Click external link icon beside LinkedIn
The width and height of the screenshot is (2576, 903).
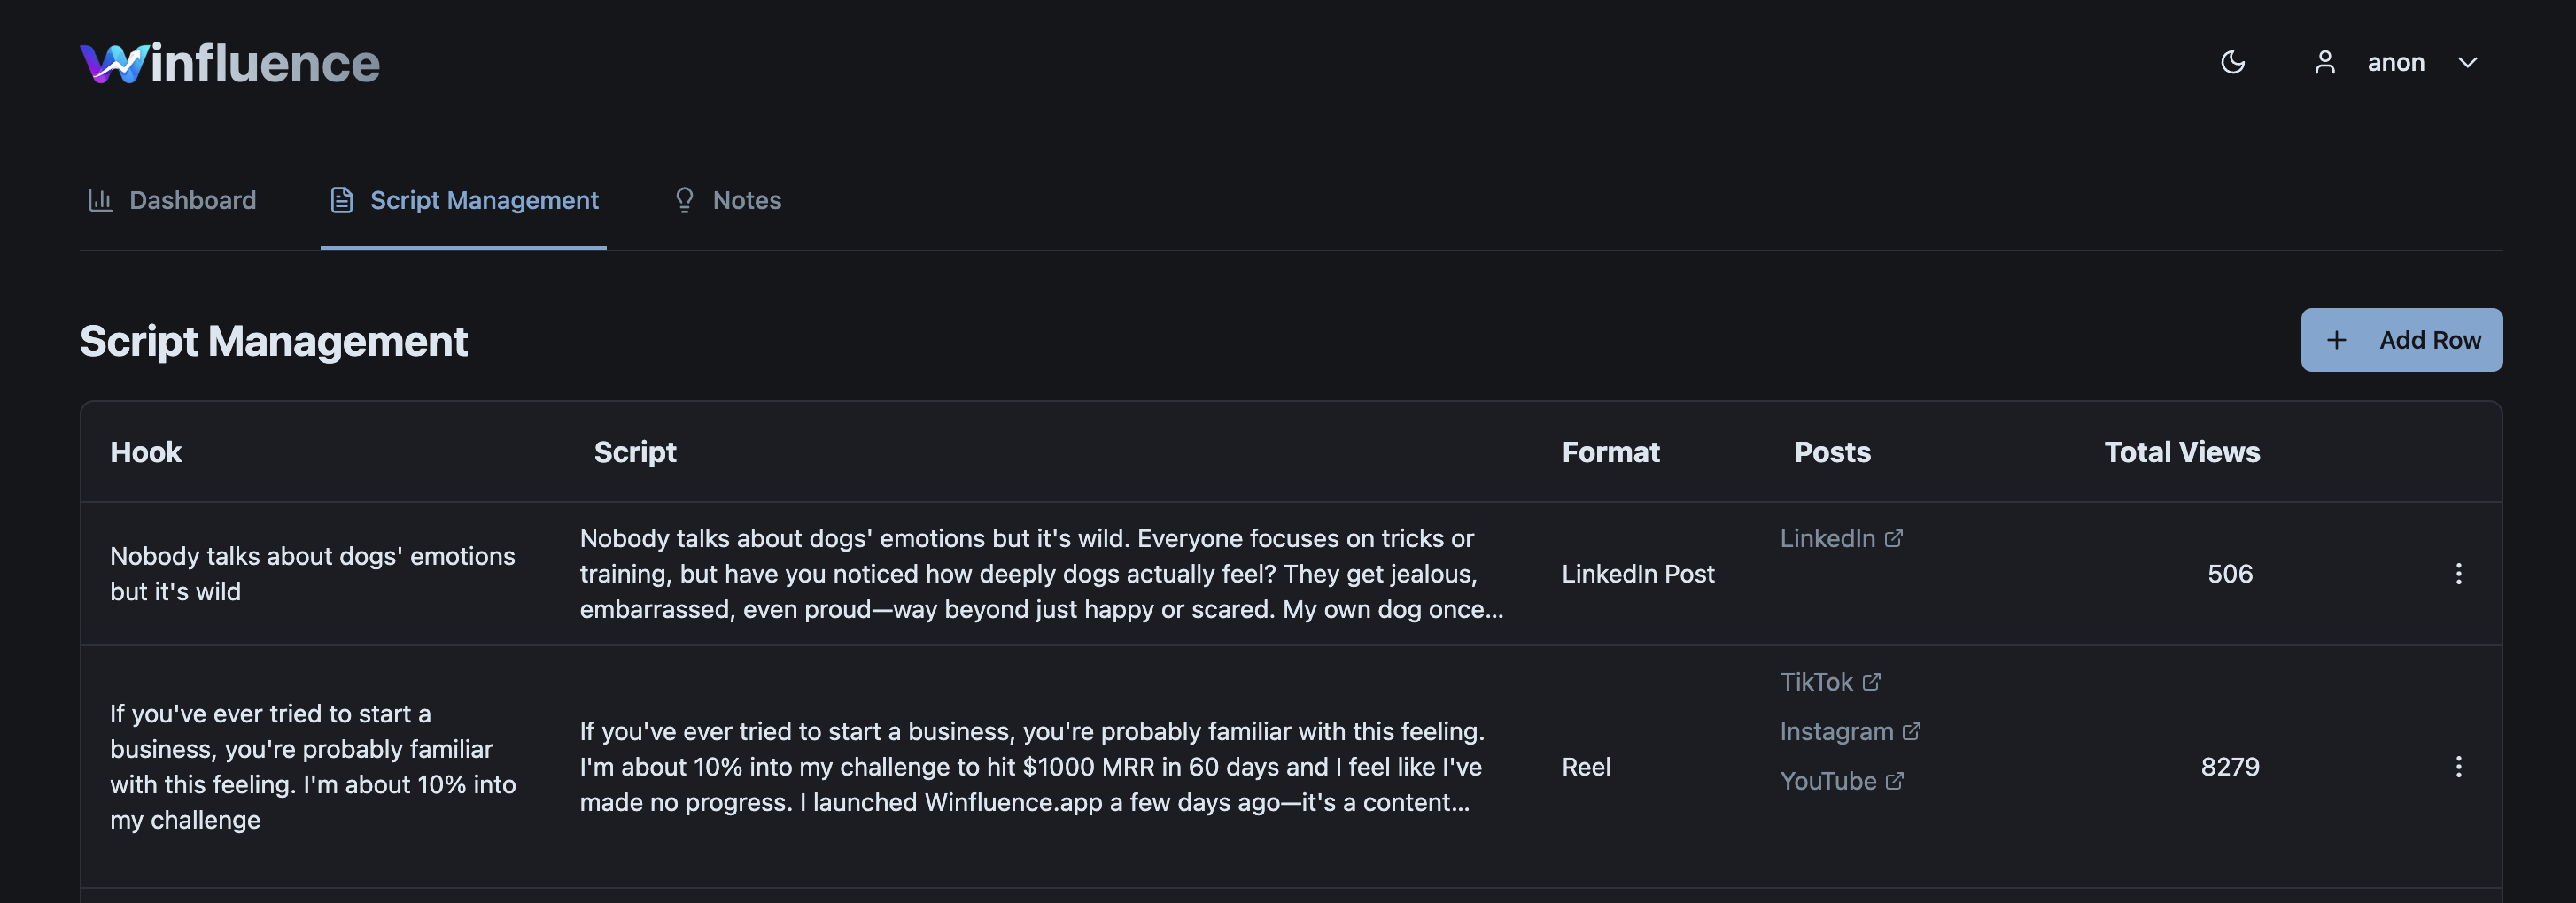coord(1893,538)
